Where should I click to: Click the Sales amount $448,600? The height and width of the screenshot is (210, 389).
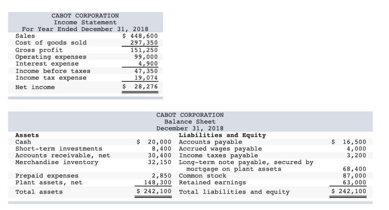point(140,36)
